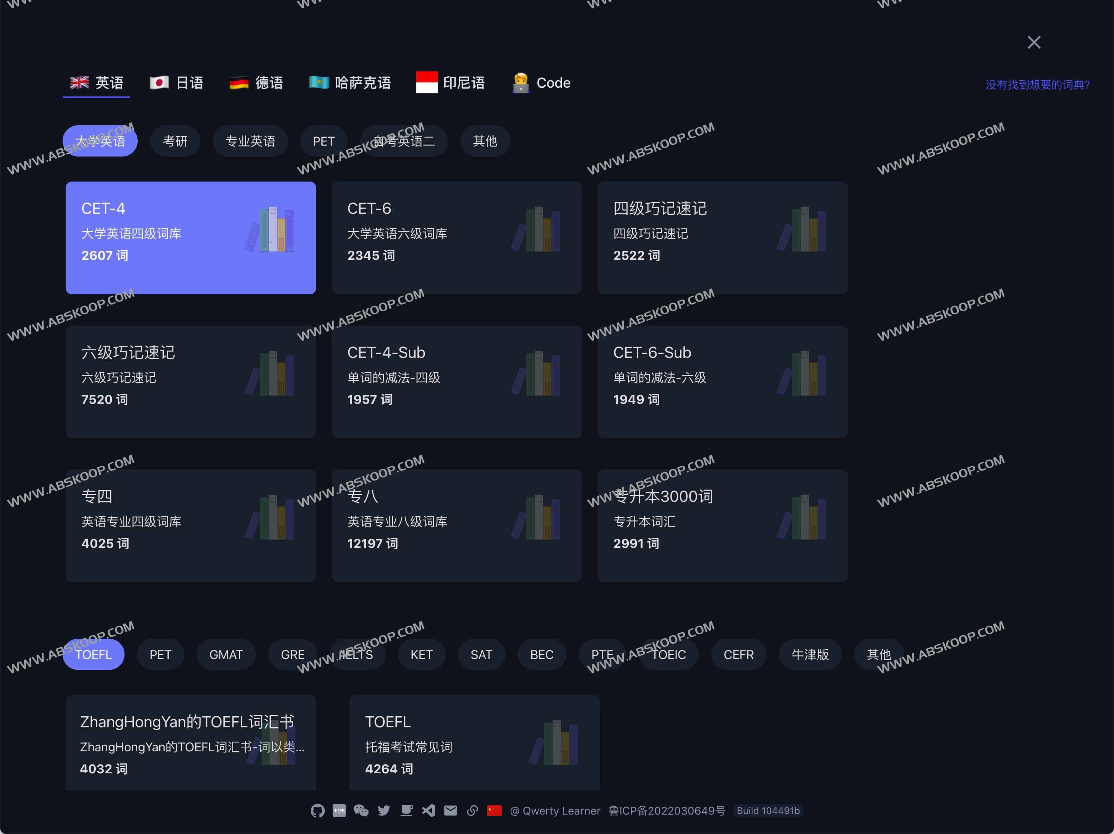Viewport: 1114px width, 834px height.
Task: Open the GitHub link icon in footer
Action: pyautogui.click(x=317, y=810)
